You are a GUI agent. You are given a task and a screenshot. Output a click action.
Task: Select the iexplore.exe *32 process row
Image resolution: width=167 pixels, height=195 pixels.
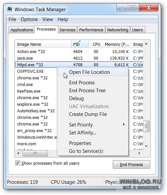tap(36, 104)
